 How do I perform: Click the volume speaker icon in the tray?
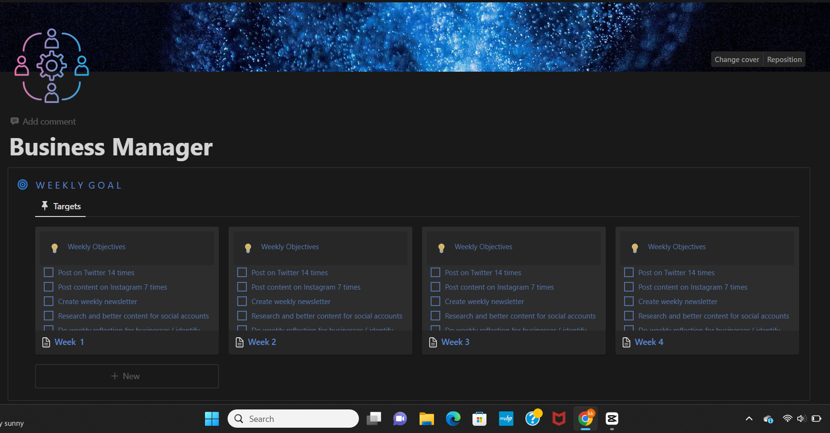(801, 419)
